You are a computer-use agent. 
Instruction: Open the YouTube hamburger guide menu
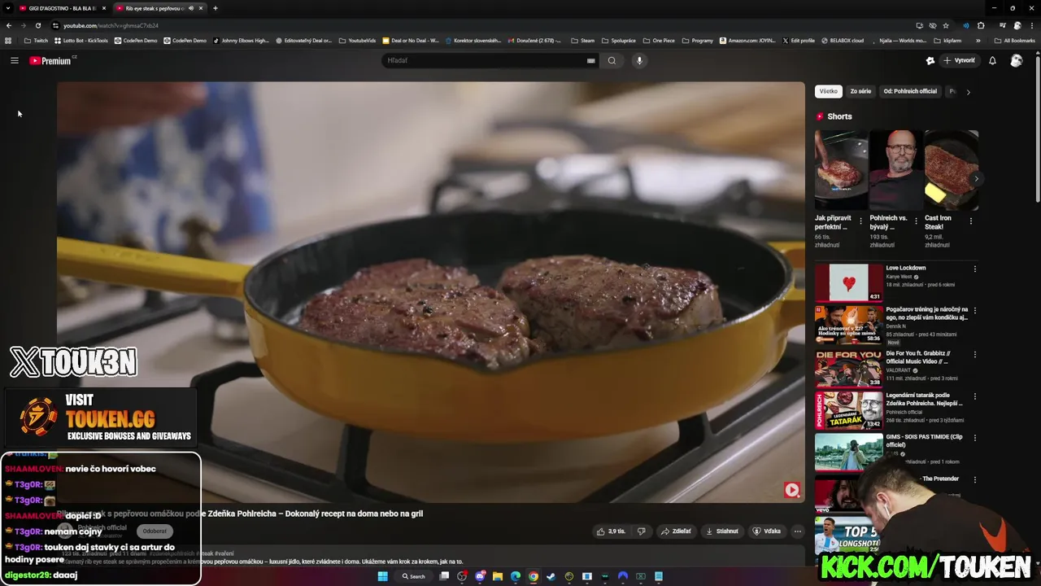14,60
